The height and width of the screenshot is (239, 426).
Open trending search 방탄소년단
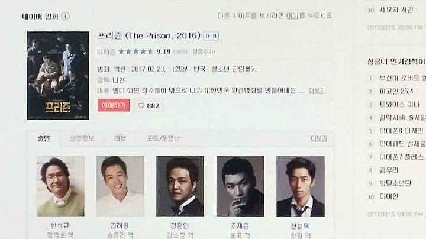pyautogui.click(x=395, y=183)
